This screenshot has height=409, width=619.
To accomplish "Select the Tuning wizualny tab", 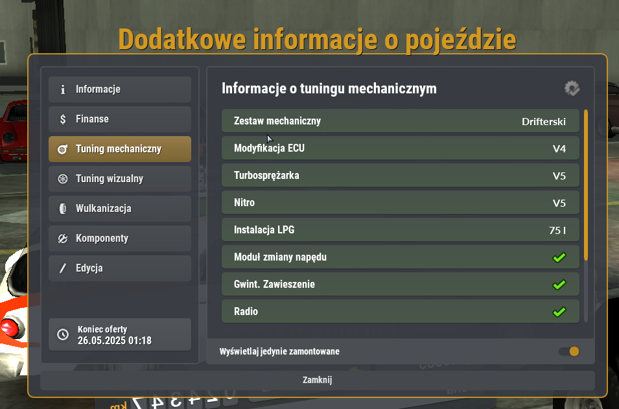I will 120,179.
